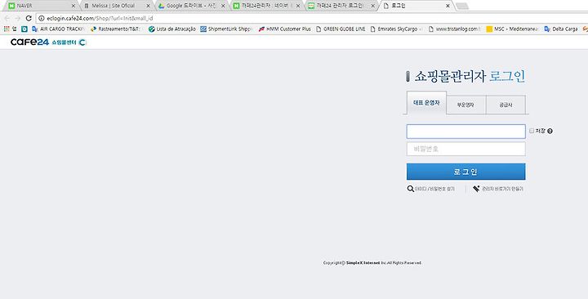Open MSC - Mediterranean bookmark

512,29
